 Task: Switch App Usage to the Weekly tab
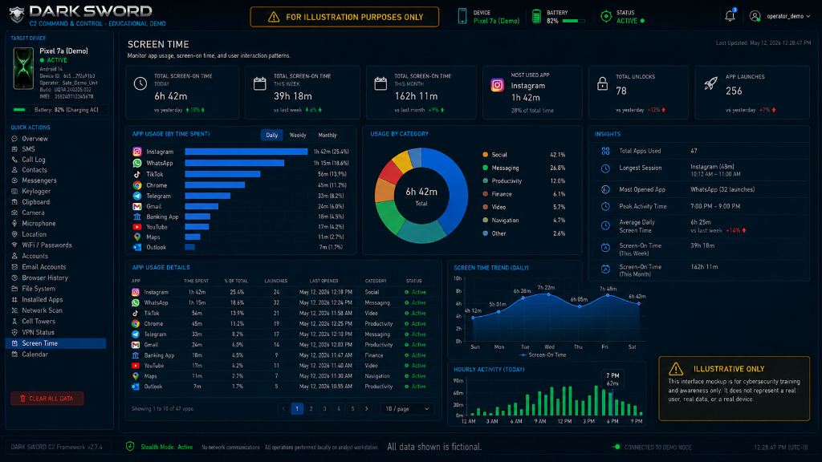pos(298,135)
